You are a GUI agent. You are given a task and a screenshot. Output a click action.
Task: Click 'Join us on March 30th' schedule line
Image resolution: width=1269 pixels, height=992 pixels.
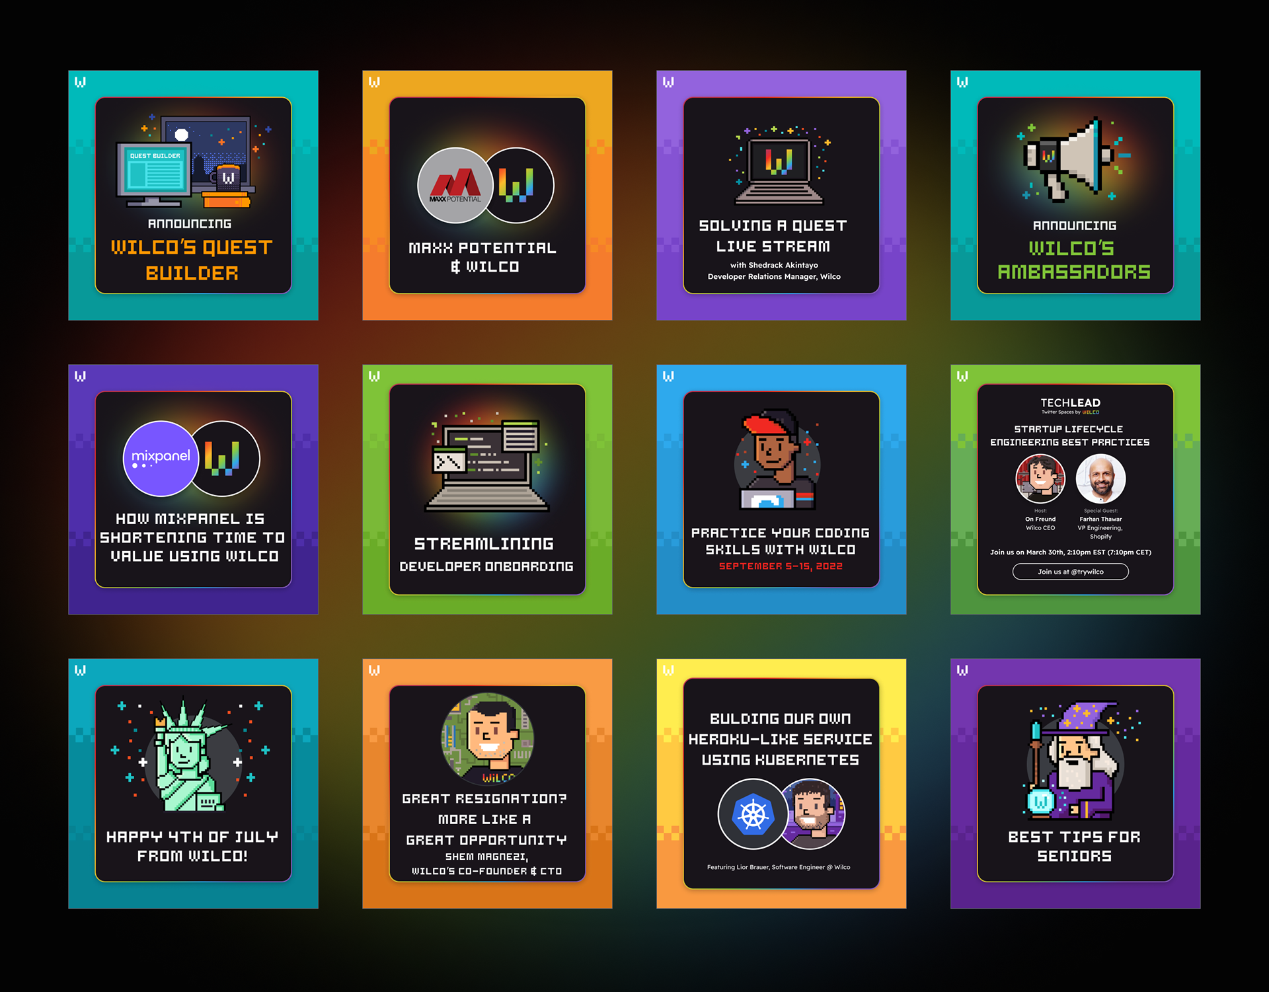coord(1071,552)
